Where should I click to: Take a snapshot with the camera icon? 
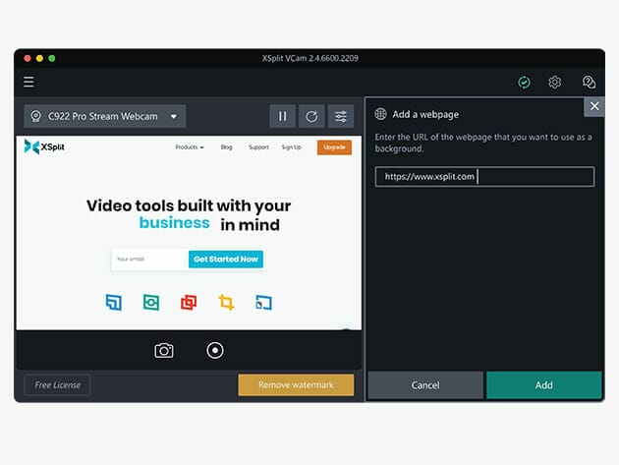164,350
